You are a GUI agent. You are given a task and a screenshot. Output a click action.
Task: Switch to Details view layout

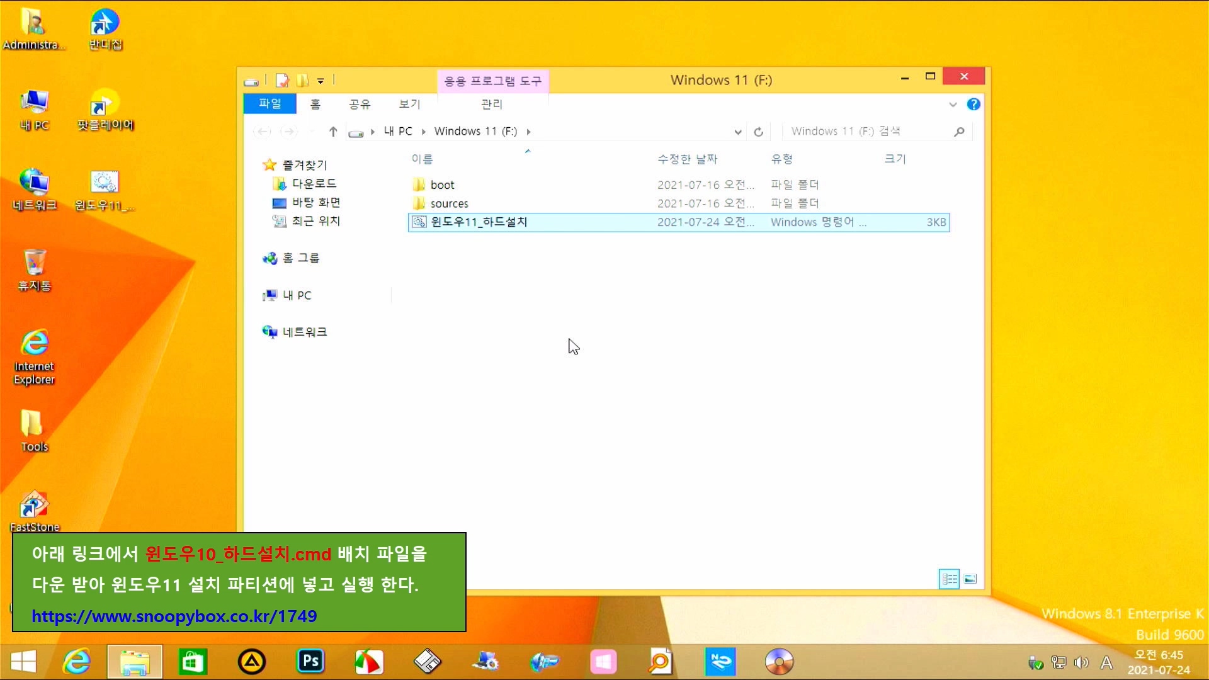pyautogui.click(x=949, y=579)
